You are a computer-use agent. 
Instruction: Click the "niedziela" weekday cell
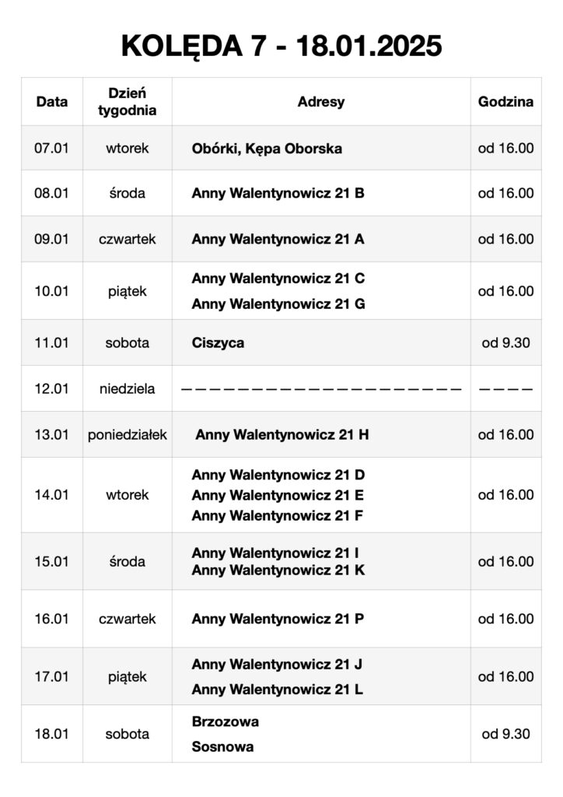coord(128,388)
